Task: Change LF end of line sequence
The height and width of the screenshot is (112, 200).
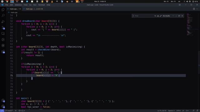Action: (183, 111)
